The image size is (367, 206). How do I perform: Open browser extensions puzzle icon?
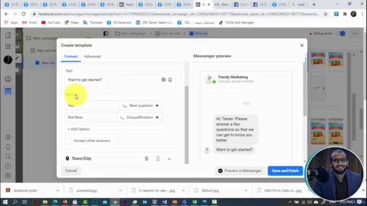coord(345,14)
